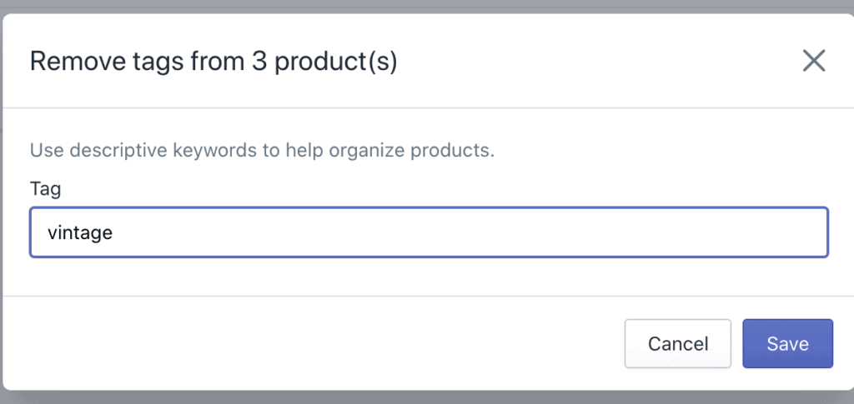
Task: Click the dimmed backdrop above the dialog
Action: (x=427, y=7)
